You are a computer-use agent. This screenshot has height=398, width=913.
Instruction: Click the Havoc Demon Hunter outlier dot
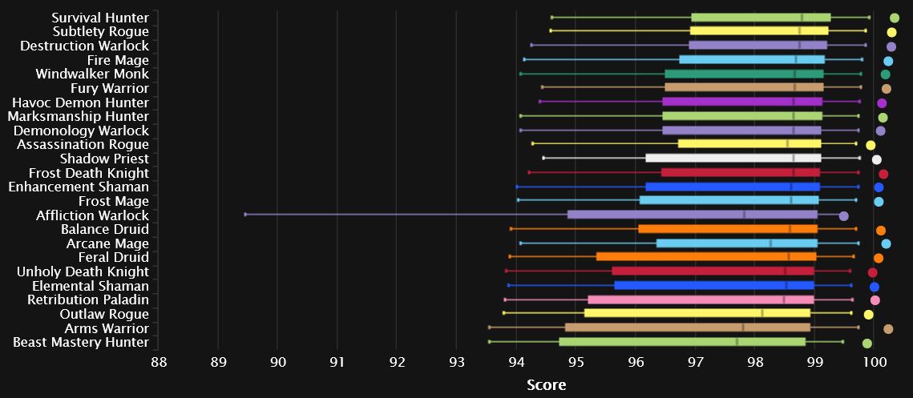[x=882, y=103]
